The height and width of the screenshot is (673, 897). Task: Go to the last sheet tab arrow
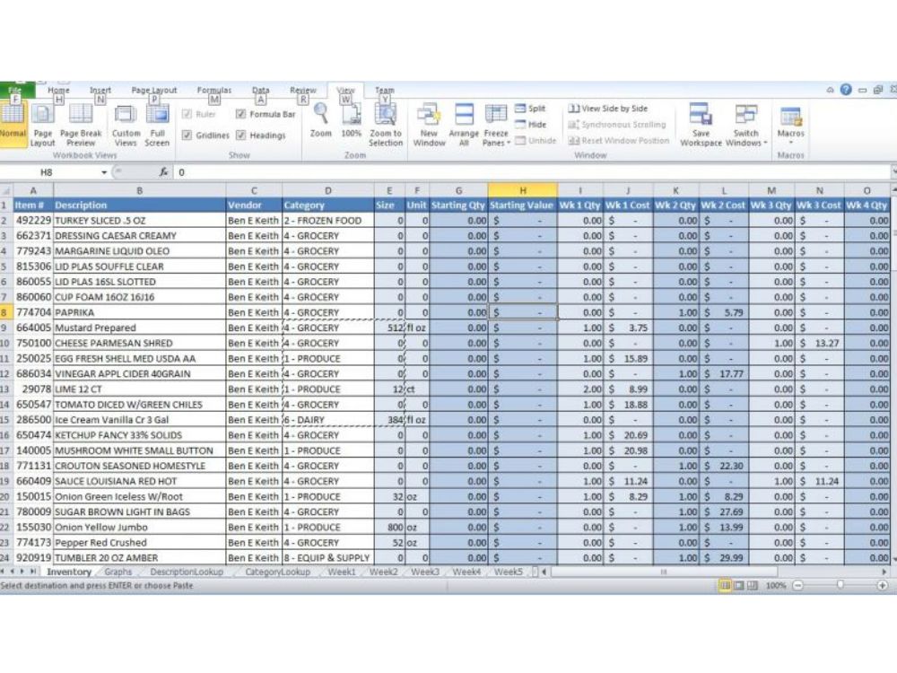(x=32, y=571)
